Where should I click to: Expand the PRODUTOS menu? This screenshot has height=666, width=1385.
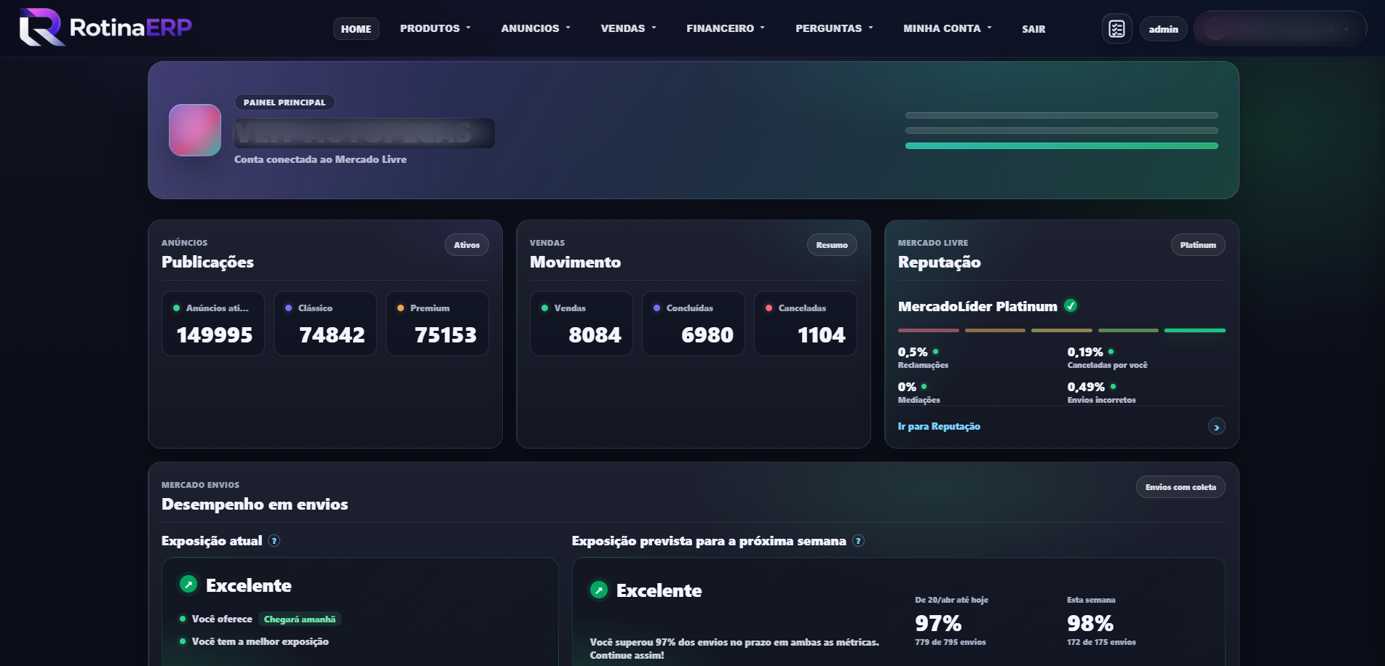tap(435, 28)
